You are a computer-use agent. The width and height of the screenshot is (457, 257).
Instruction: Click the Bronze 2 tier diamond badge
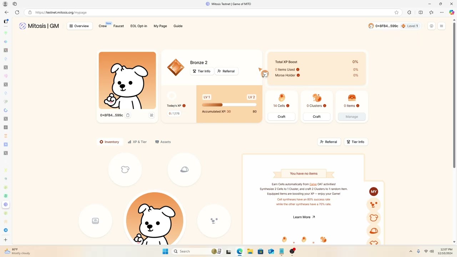176,67
